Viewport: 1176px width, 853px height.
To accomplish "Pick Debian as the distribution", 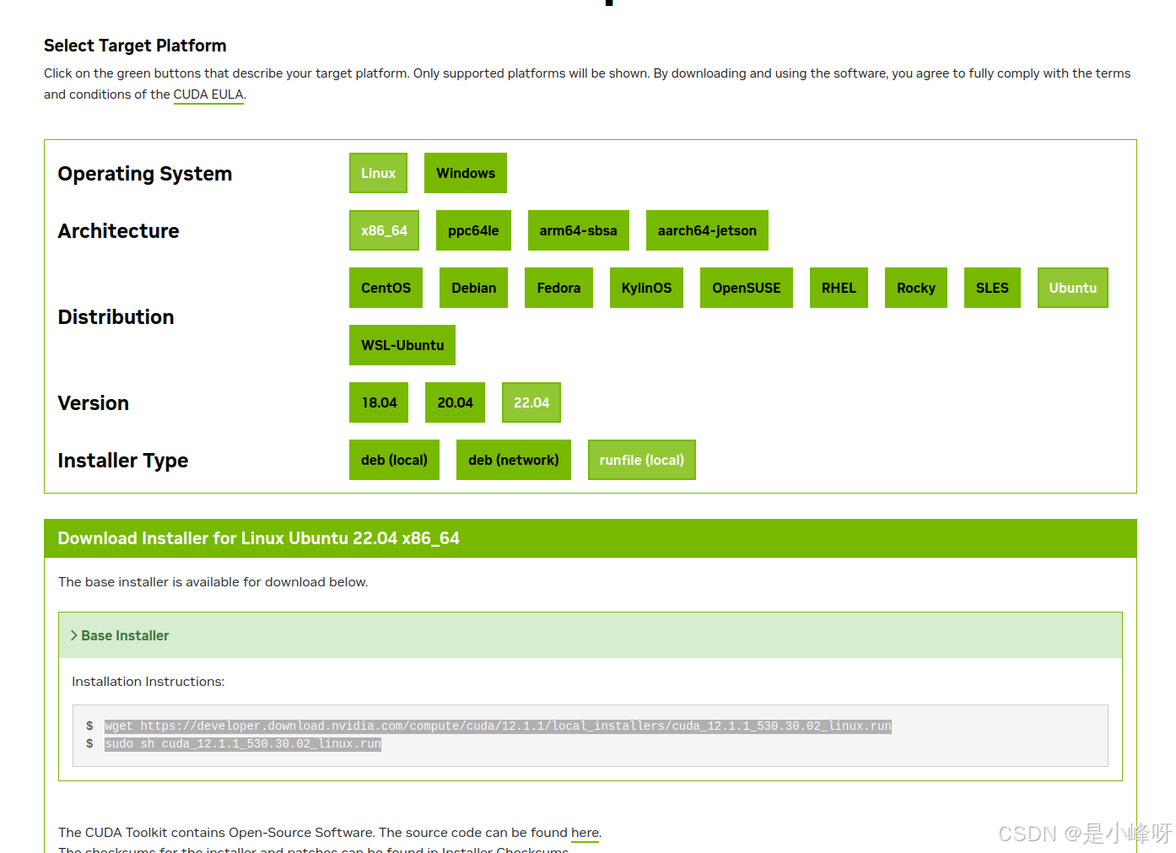I will (473, 288).
